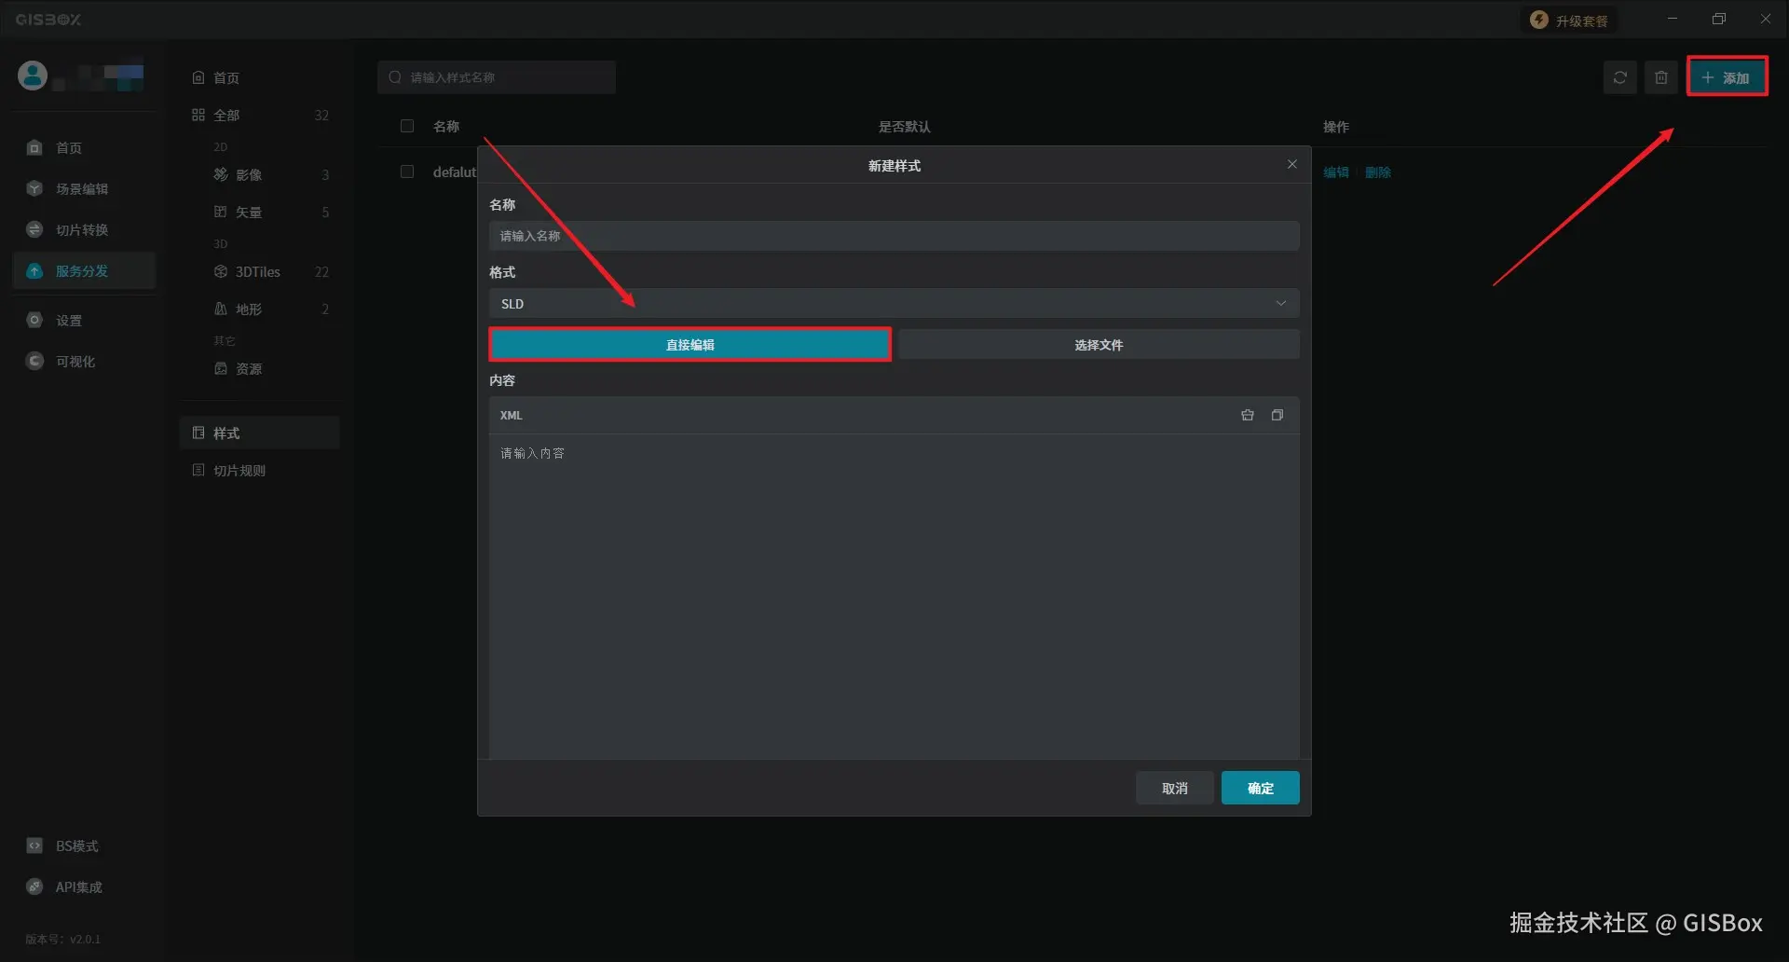1789x962 pixels.
Task: Show 全部 services list
Action: [259, 115]
